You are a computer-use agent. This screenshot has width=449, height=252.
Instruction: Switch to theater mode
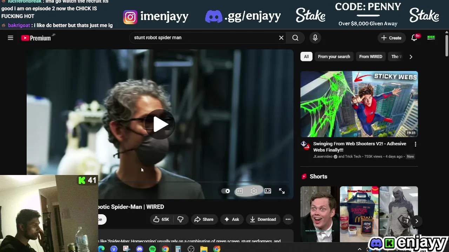click(x=268, y=191)
